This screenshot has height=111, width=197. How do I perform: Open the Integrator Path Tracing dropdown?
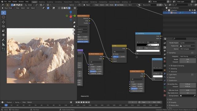click(188, 56)
